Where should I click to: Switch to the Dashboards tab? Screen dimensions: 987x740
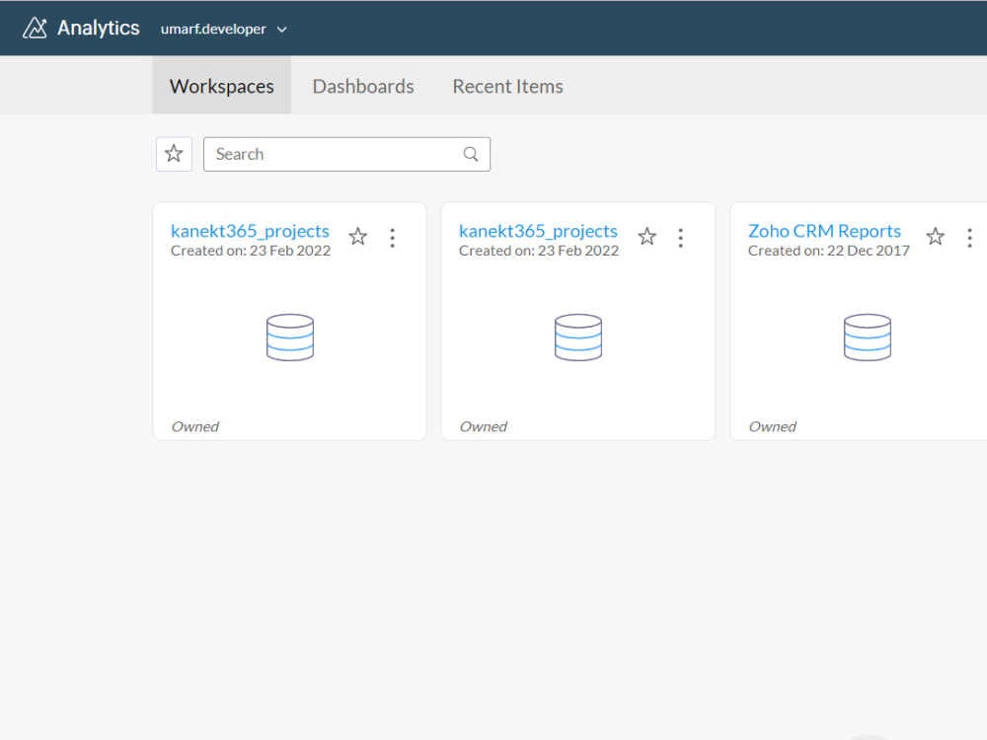click(x=363, y=87)
